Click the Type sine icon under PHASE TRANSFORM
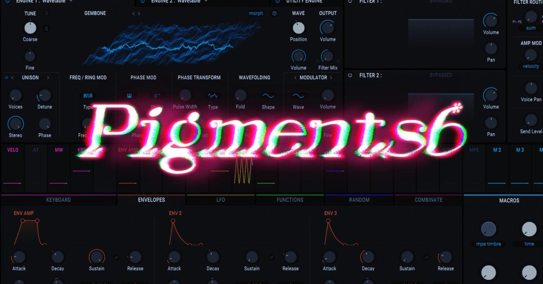This screenshot has height=284, width=543. coord(212,96)
